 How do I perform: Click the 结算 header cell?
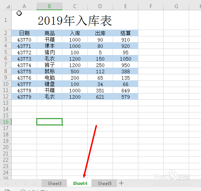point(126,33)
